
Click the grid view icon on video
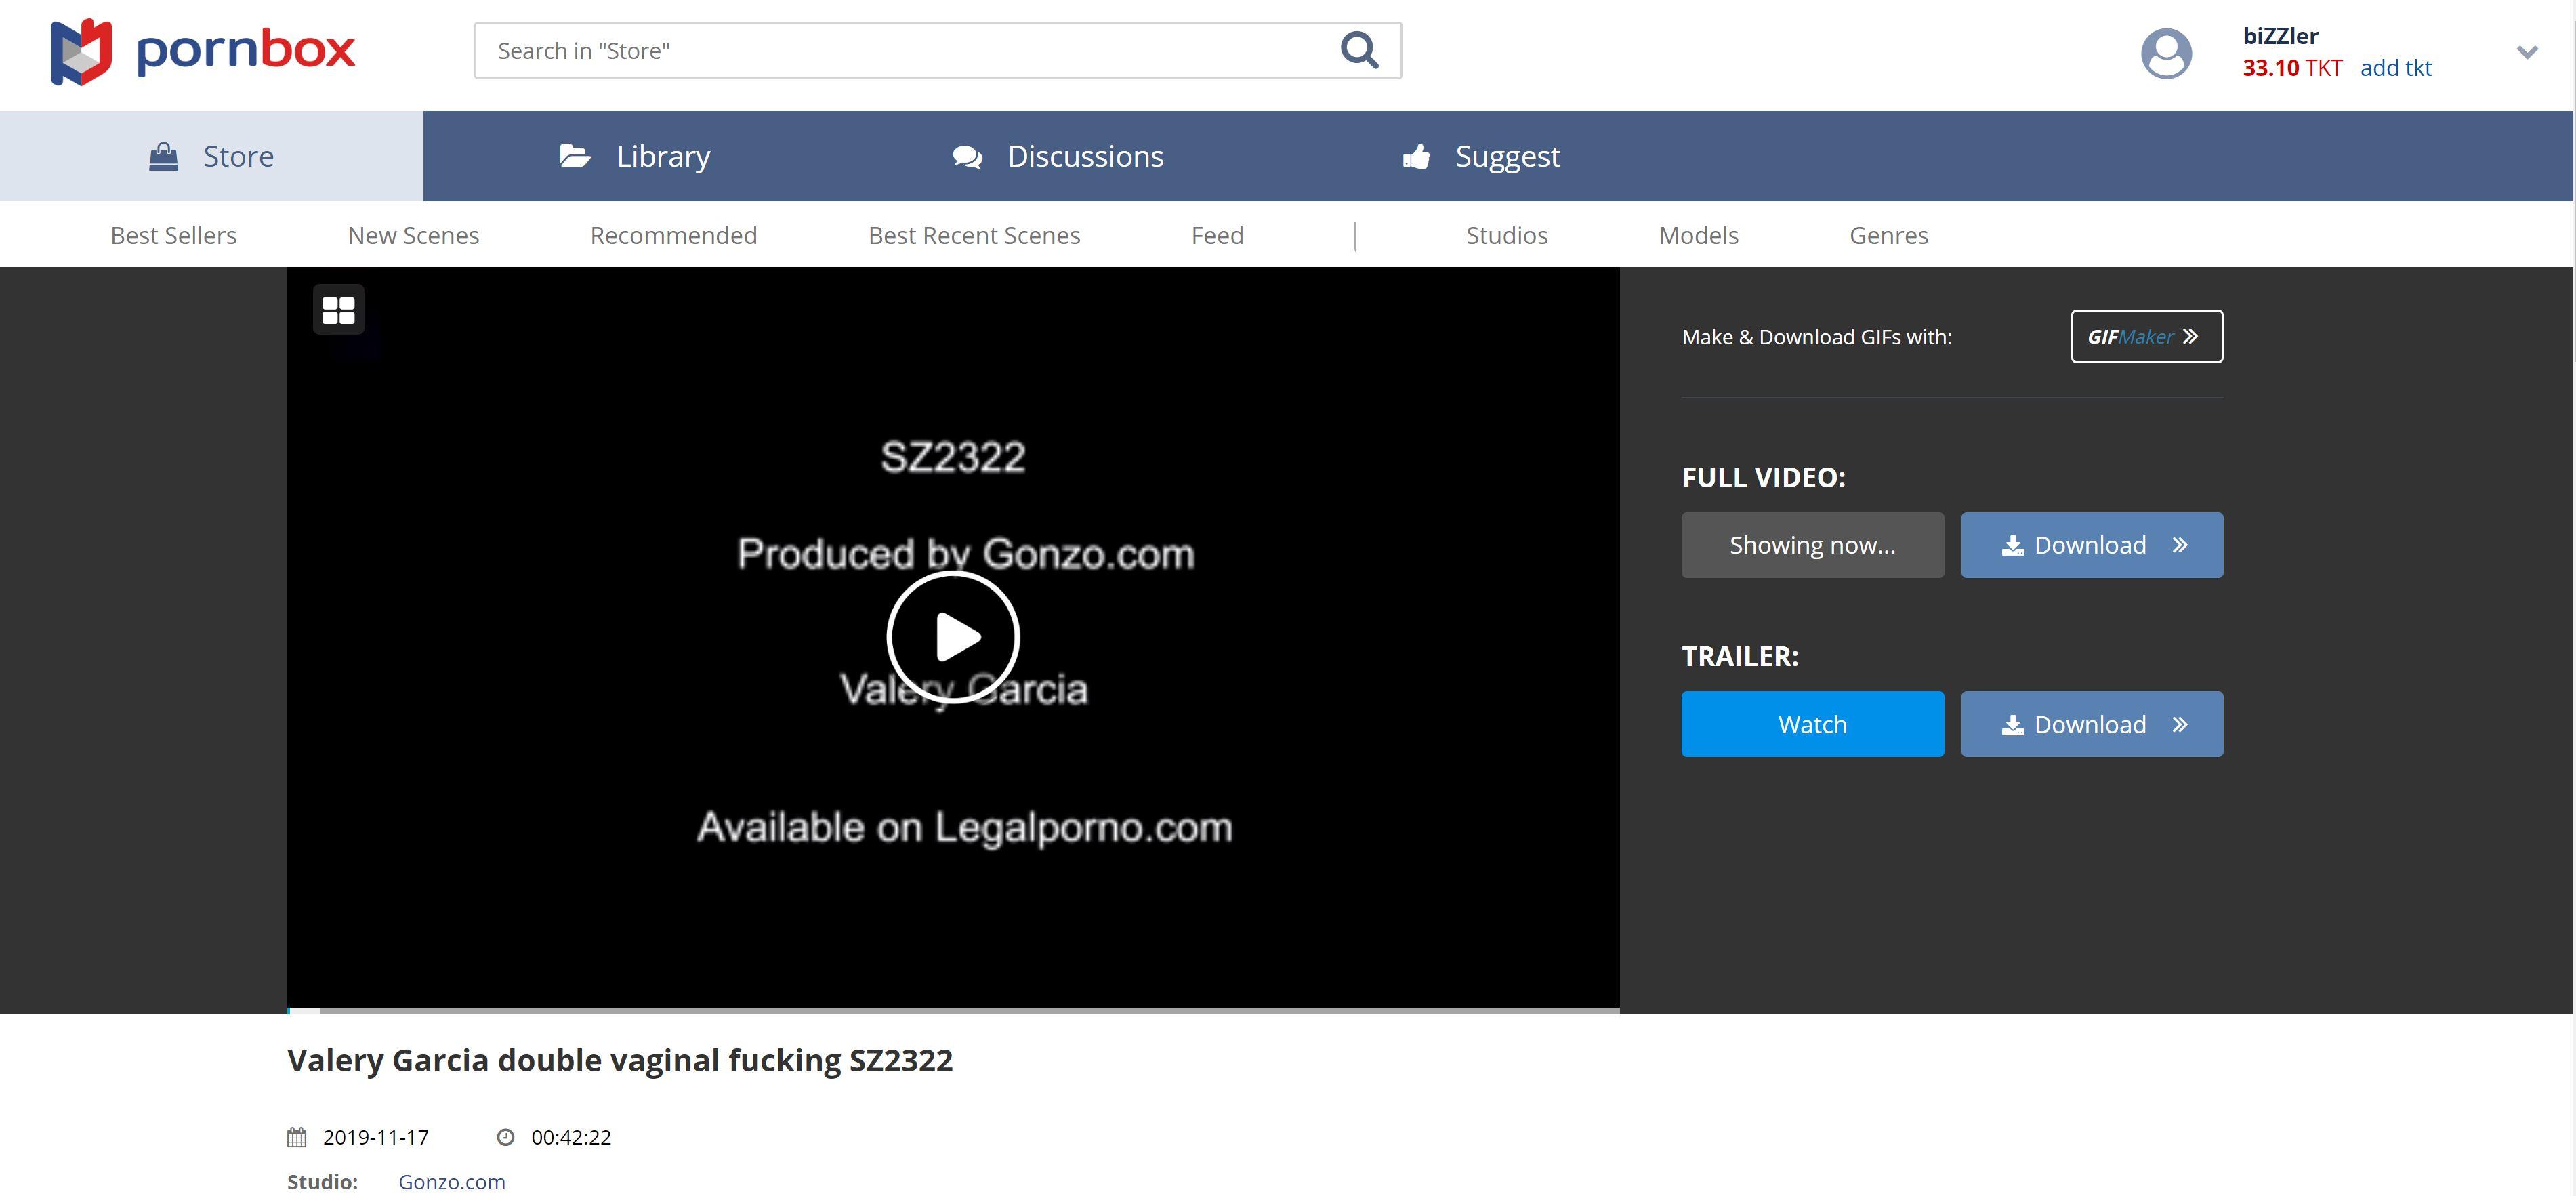click(338, 310)
